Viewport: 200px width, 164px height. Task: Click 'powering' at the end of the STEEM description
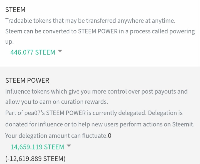[x=182, y=32]
